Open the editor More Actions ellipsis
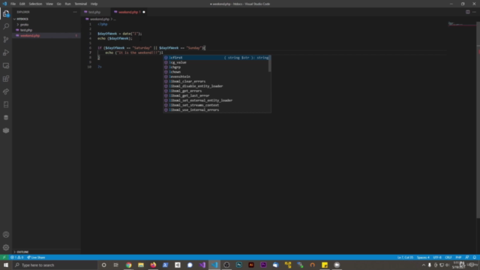This screenshot has width=480, height=270. [x=474, y=12]
